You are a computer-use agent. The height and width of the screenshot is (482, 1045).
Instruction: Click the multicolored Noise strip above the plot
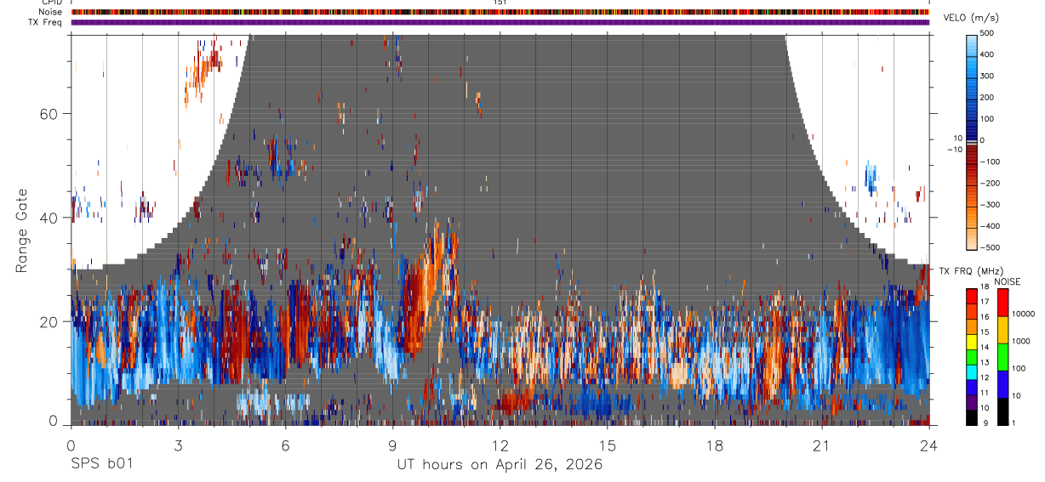click(500, 12)
